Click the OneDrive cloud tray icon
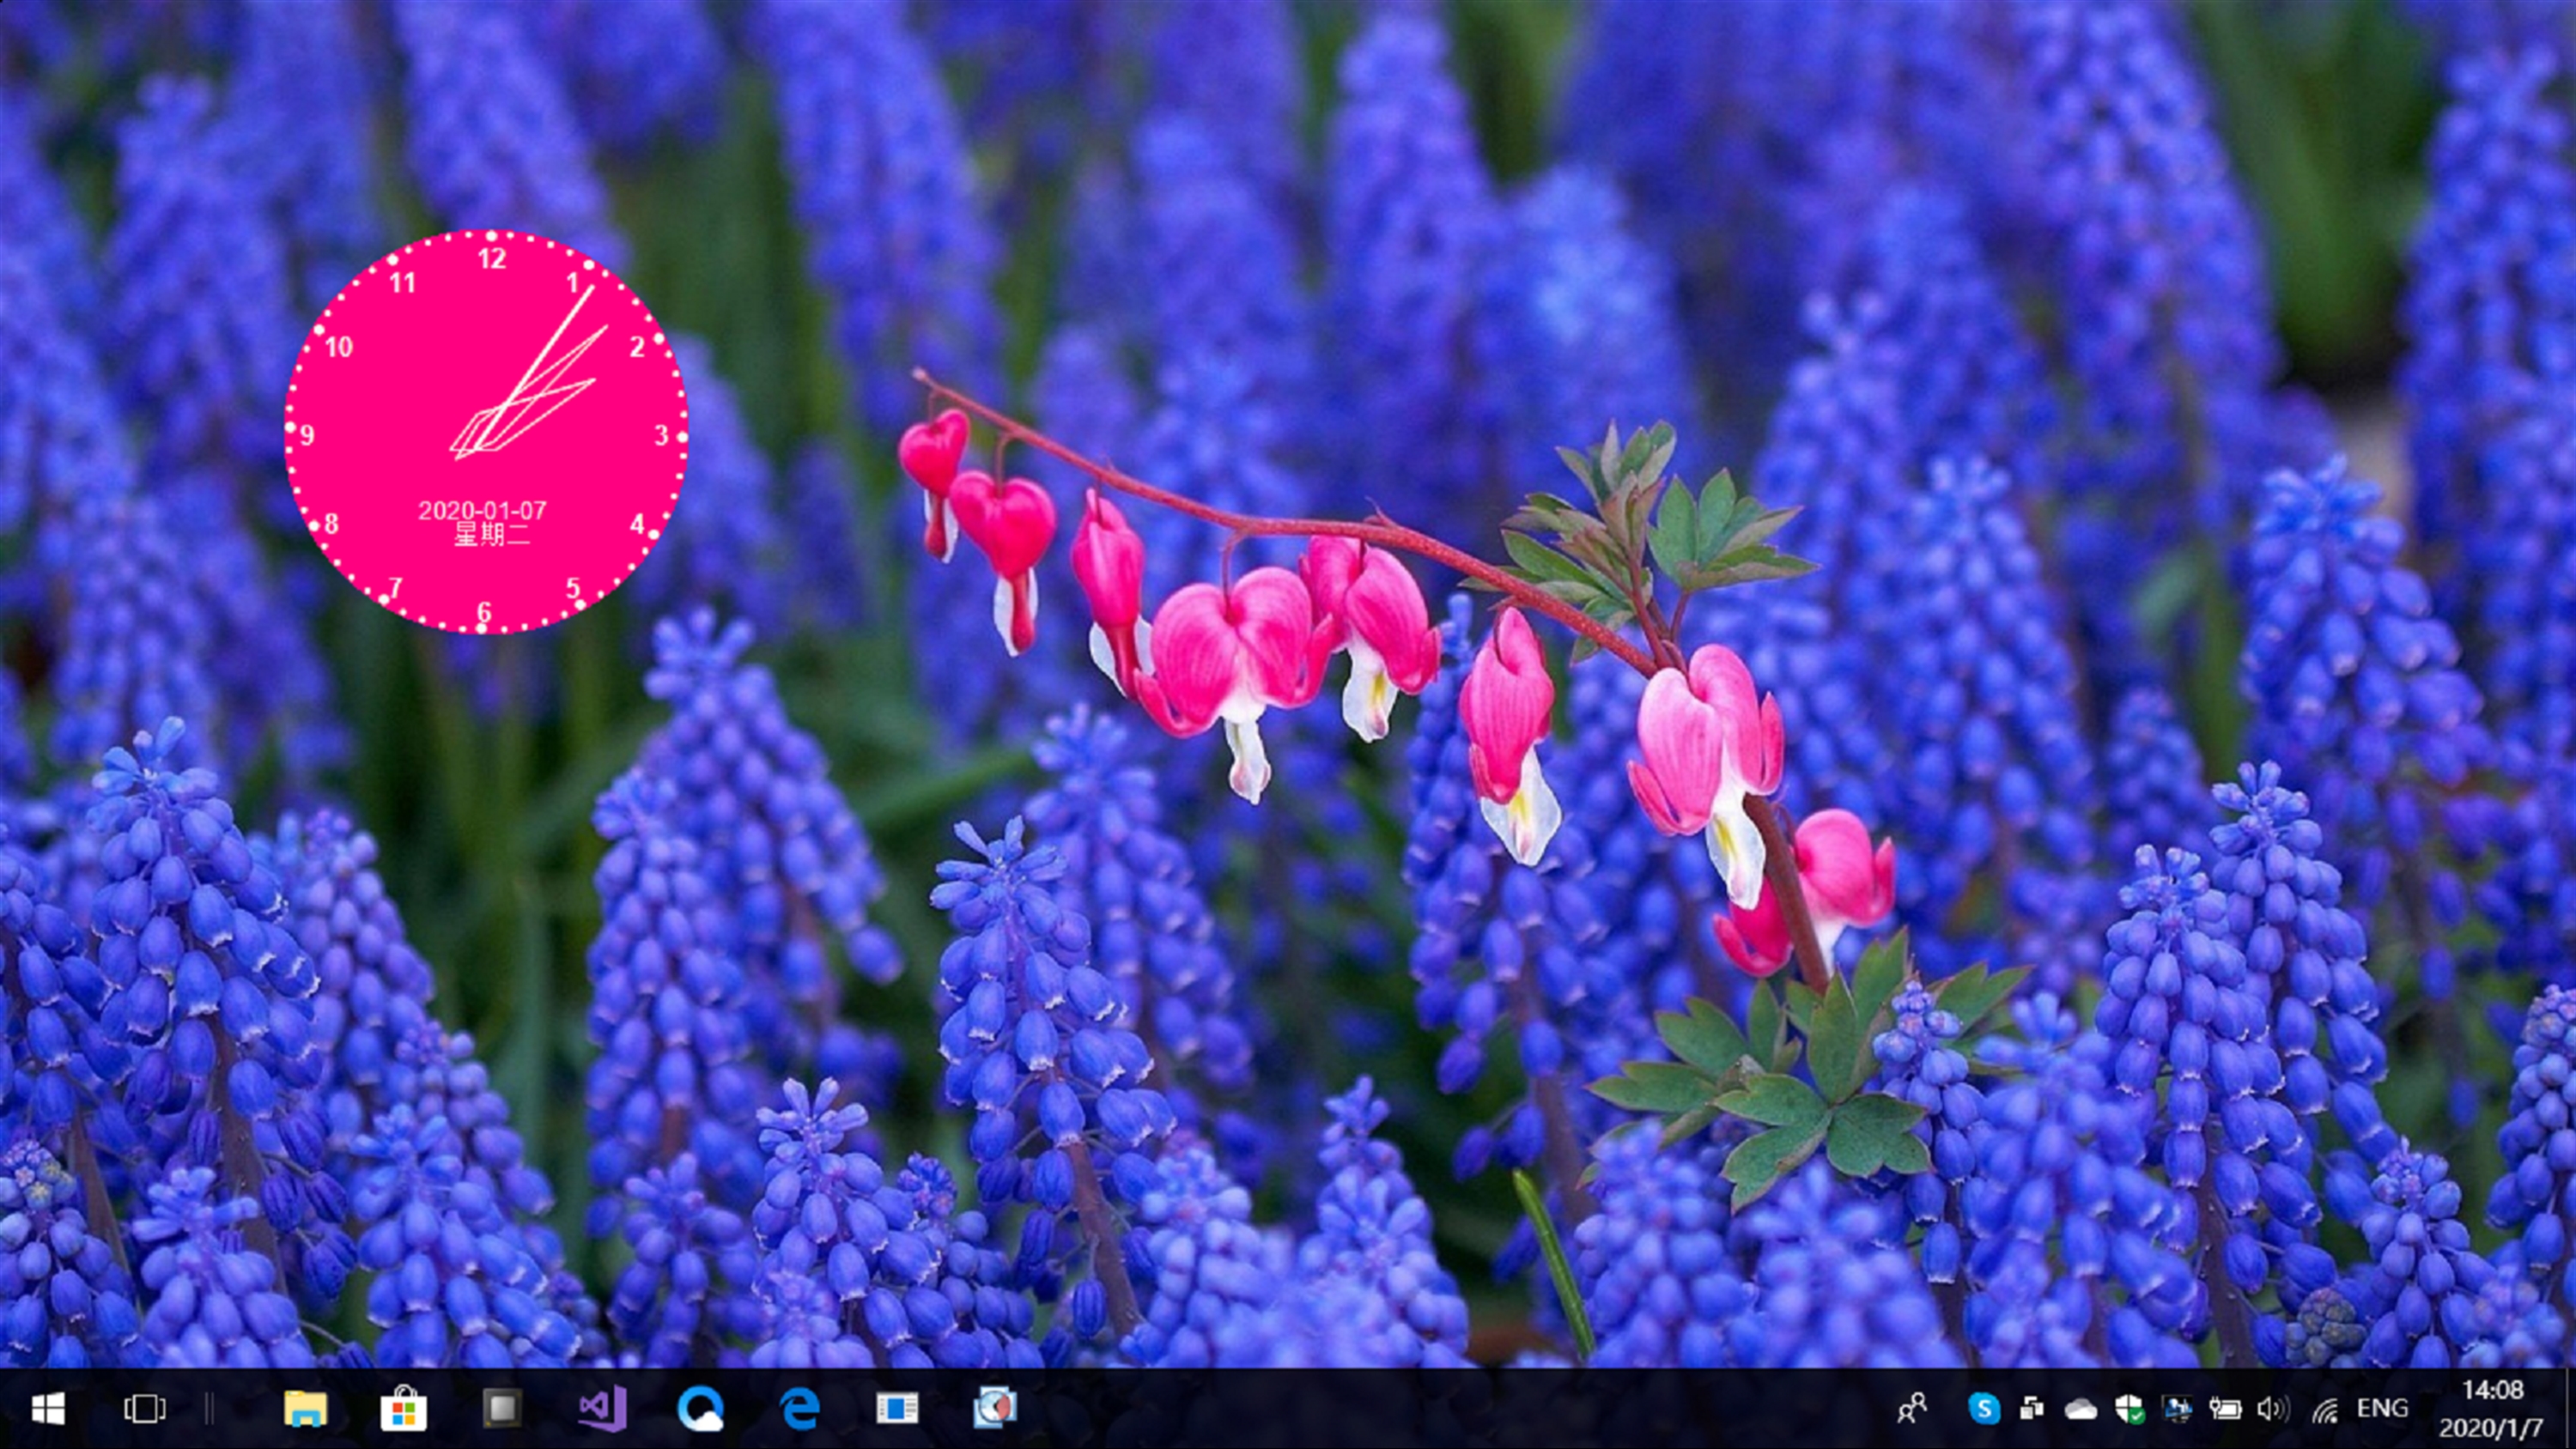 pos(2080,1410)
